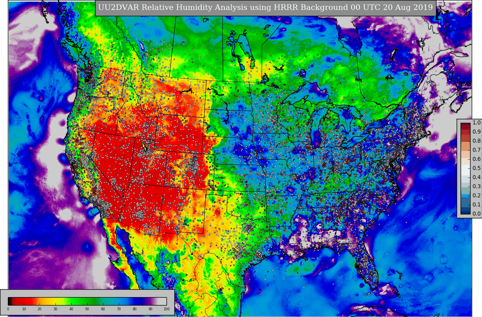The image size is (482, 317).
Task: Click the 20 tick label on humidity colorbar
Action: click(40, 309)
